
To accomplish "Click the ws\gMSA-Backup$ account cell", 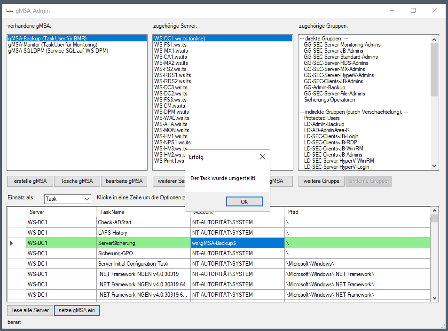I will 237,243.
